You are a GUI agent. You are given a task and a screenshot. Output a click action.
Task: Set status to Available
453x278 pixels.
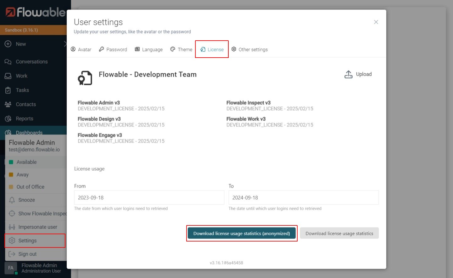coord(27,162)
